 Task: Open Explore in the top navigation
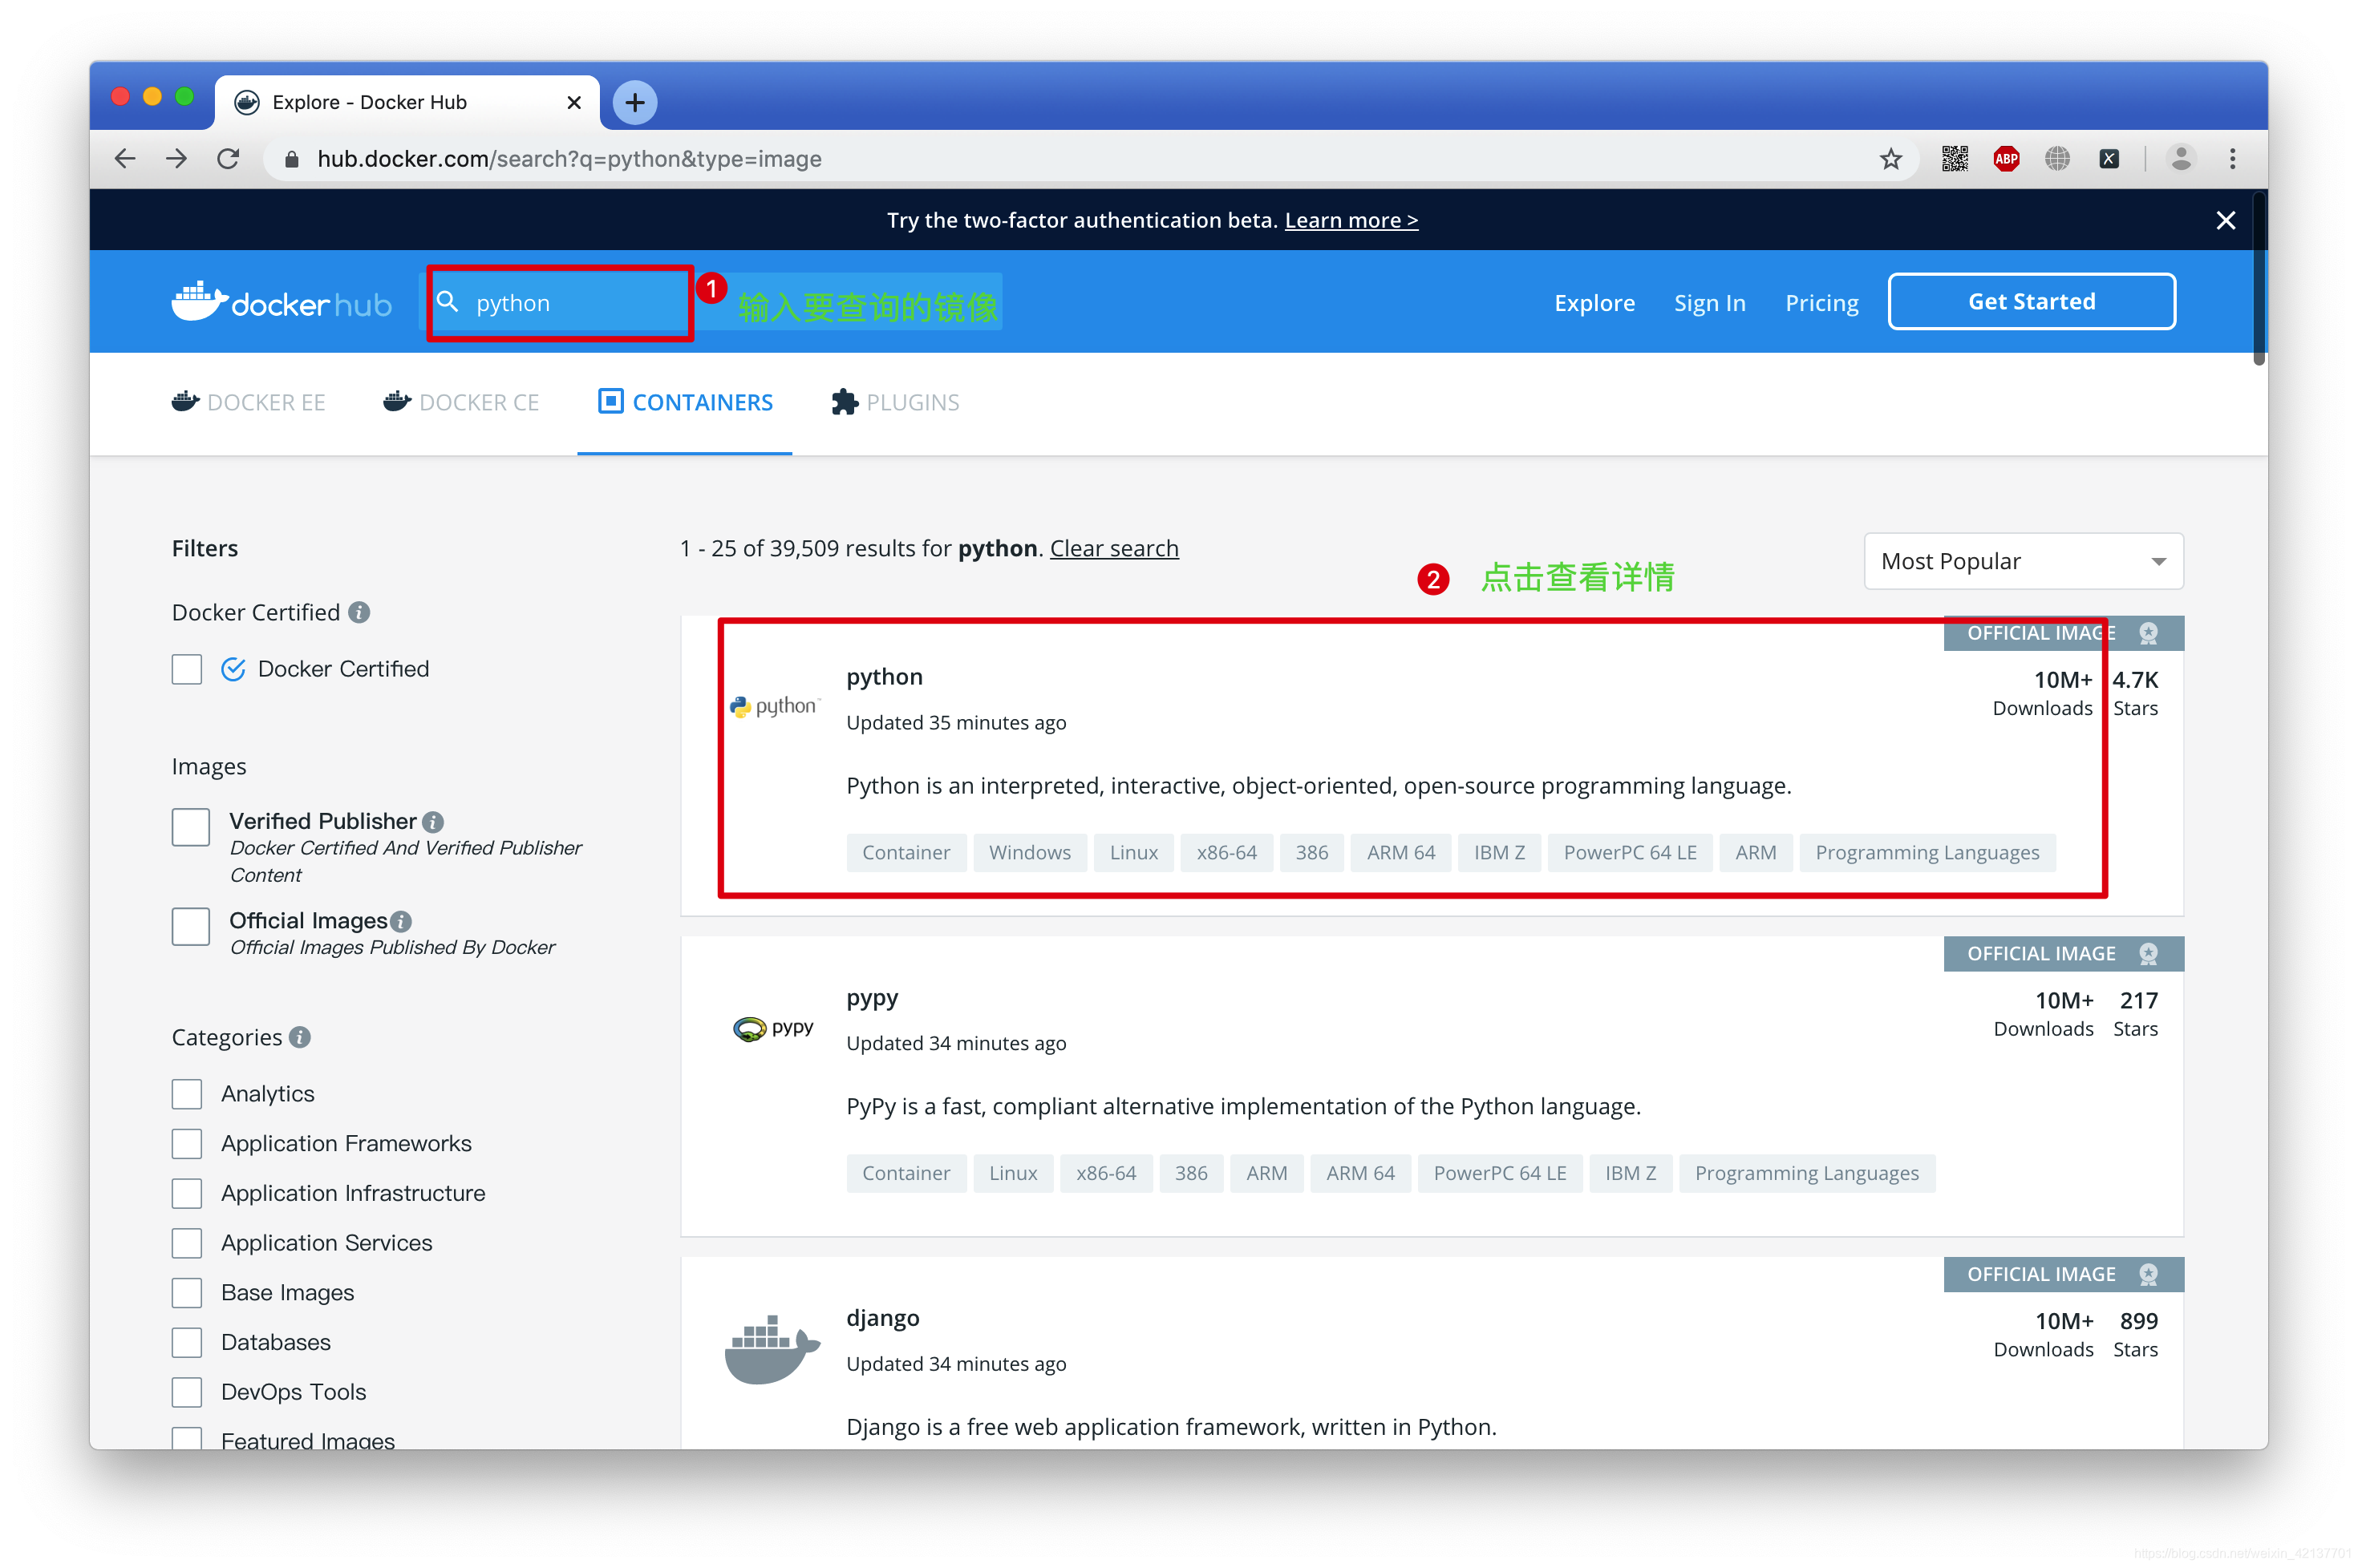(x=1594, y=302)
